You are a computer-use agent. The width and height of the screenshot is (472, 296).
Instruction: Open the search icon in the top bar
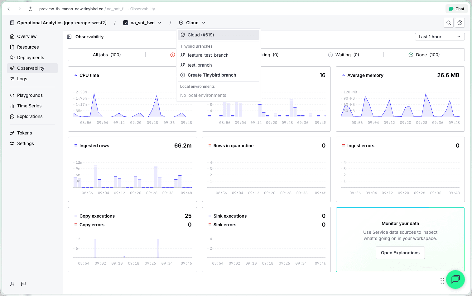point(449,22)
